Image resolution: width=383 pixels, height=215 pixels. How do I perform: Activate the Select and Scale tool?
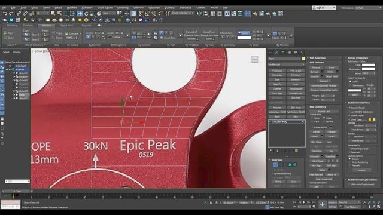[x=93, y=14]
